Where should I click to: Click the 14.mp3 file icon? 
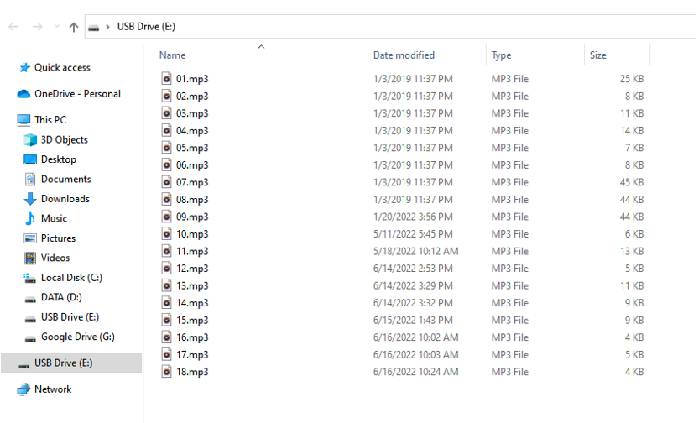pyautogui.click(x=166, y=303)
